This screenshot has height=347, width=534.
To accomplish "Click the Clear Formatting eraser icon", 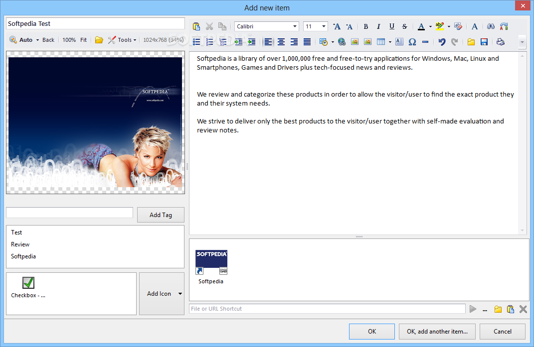I will (x=458, y=26).
